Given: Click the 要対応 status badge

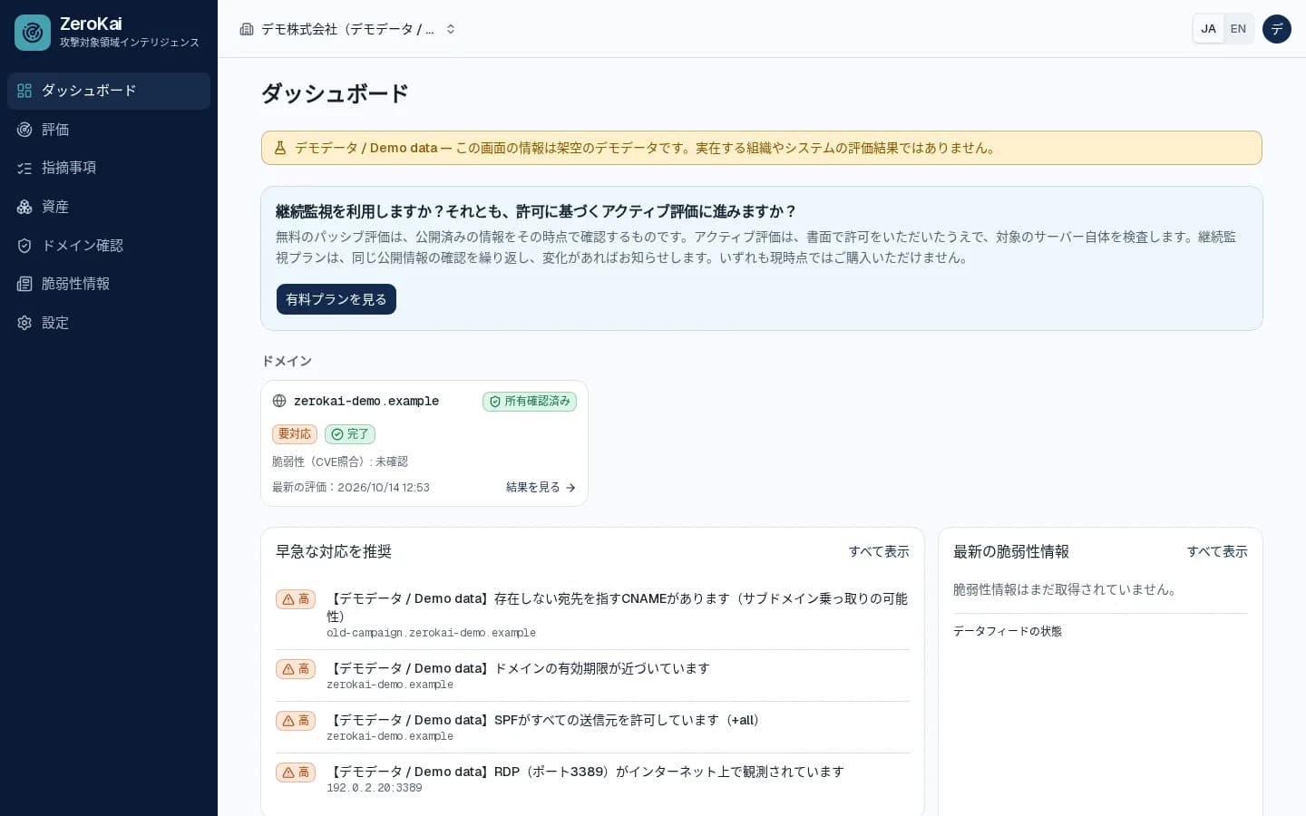Looking at the screenshot, I should [x=295, y=434].
